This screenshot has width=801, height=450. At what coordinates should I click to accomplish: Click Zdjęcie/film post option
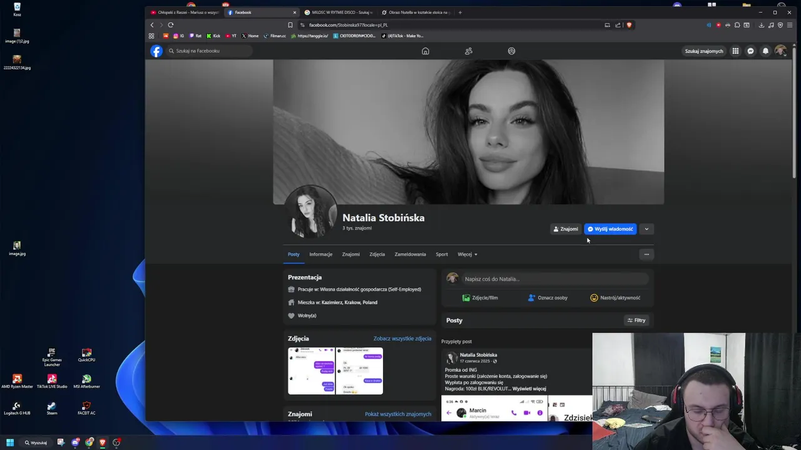(x=480, y=298)
